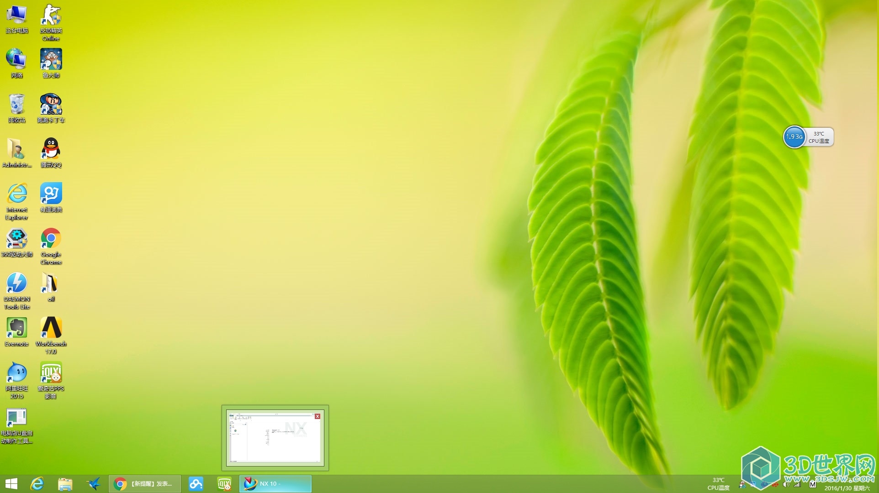Screen dimensions: 879x493
Task: Select the Workbench 17.0 icon
Action: [x=51, y=336]
